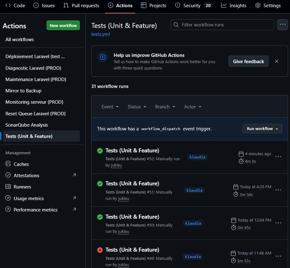Click the Usage metrics icon in sidebar
This screenshot has width=290, height=268.
8,198
